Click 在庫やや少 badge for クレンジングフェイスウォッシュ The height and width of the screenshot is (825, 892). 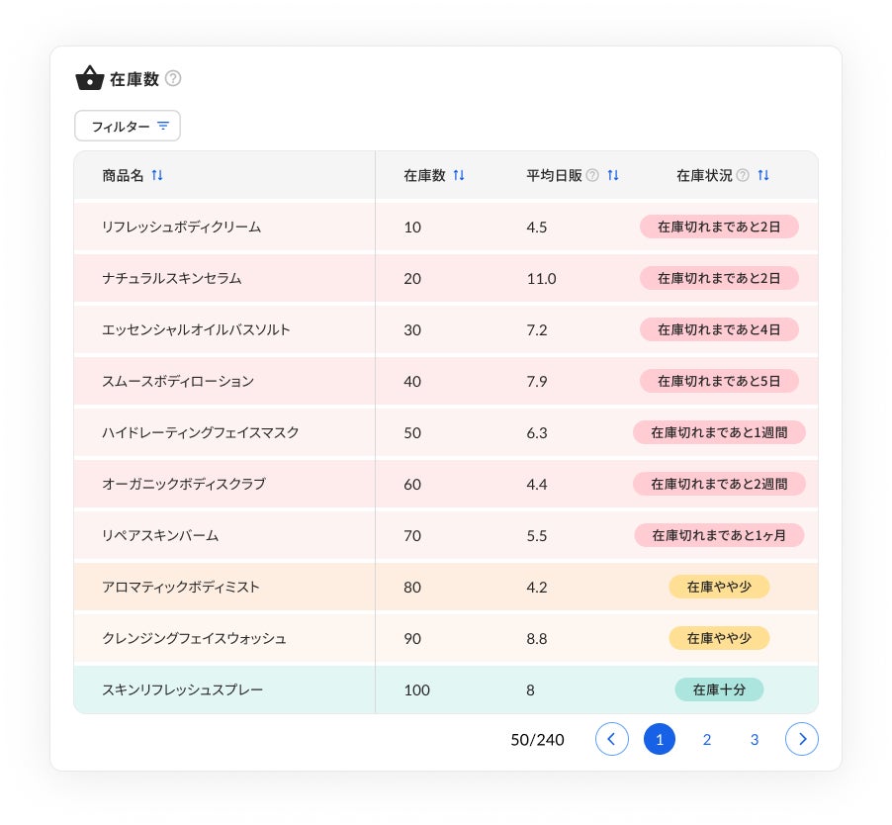[719, 638]
